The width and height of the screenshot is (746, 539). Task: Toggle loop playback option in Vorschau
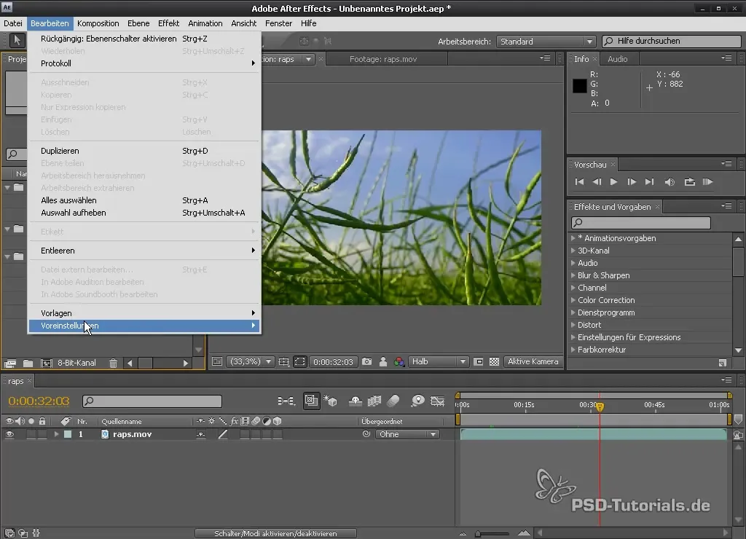(x=689, y=181)
